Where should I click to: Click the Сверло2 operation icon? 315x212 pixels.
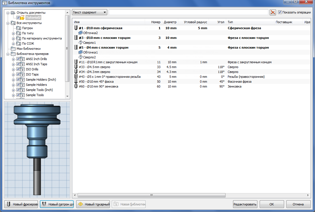81,57
